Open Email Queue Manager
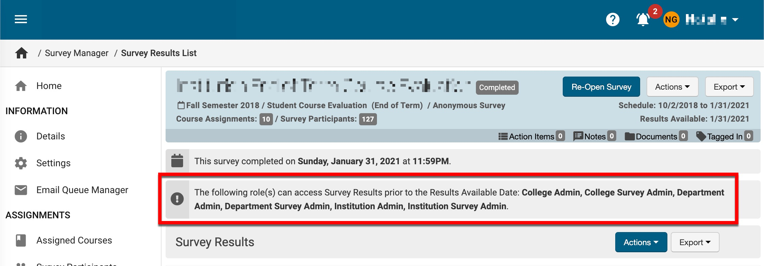The width and height of the screenshot is (764, 266). (x=82, y=190)
